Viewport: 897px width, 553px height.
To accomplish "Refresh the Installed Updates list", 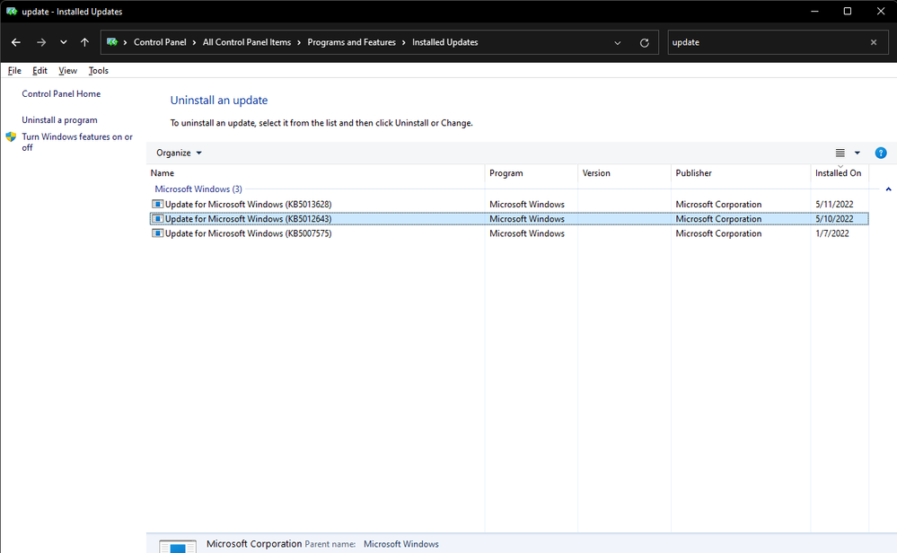I will pyautogui.click(x=644, y=42).
